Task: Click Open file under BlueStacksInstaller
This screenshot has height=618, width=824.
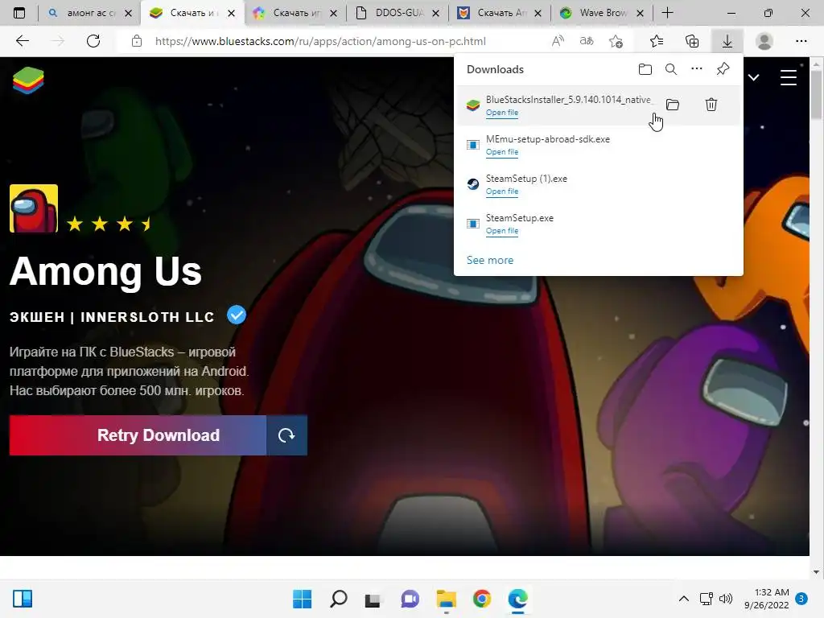Action: coord(502,113)
